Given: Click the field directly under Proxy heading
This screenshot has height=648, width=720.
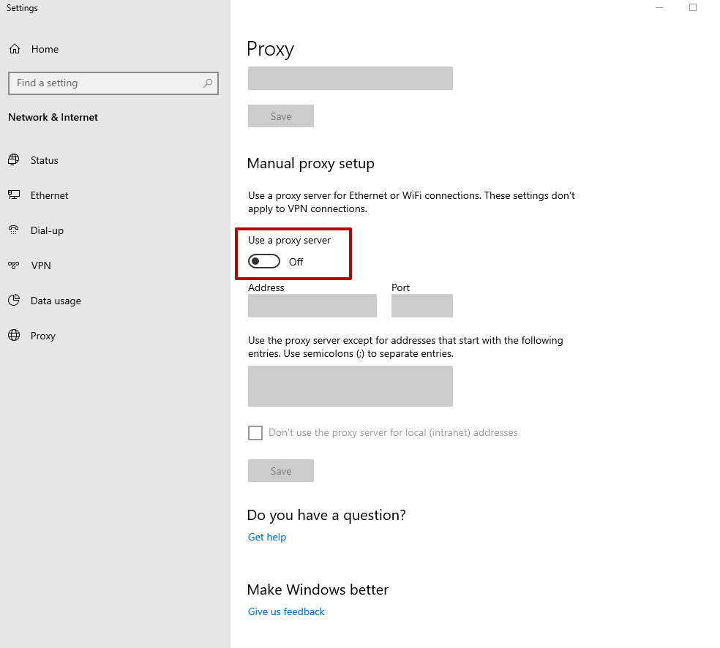Looking at the screenshot, I should (350, 78).
